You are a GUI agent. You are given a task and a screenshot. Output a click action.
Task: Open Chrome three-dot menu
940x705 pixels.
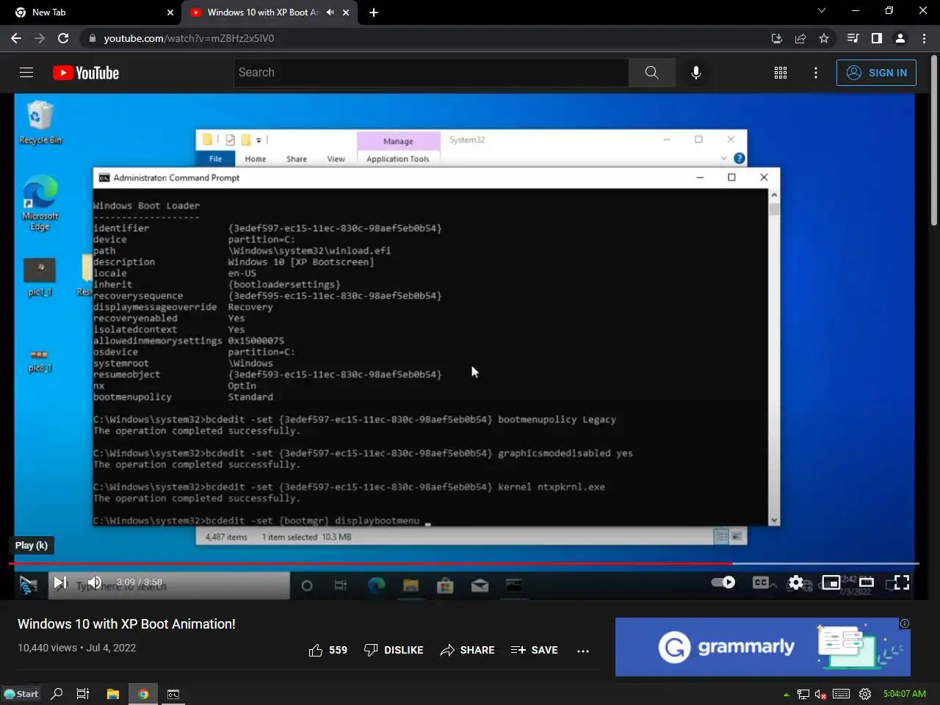click(x=924, y=38)
